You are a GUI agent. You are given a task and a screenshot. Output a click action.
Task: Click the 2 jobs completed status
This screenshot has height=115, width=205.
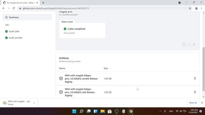pos(76,29)
